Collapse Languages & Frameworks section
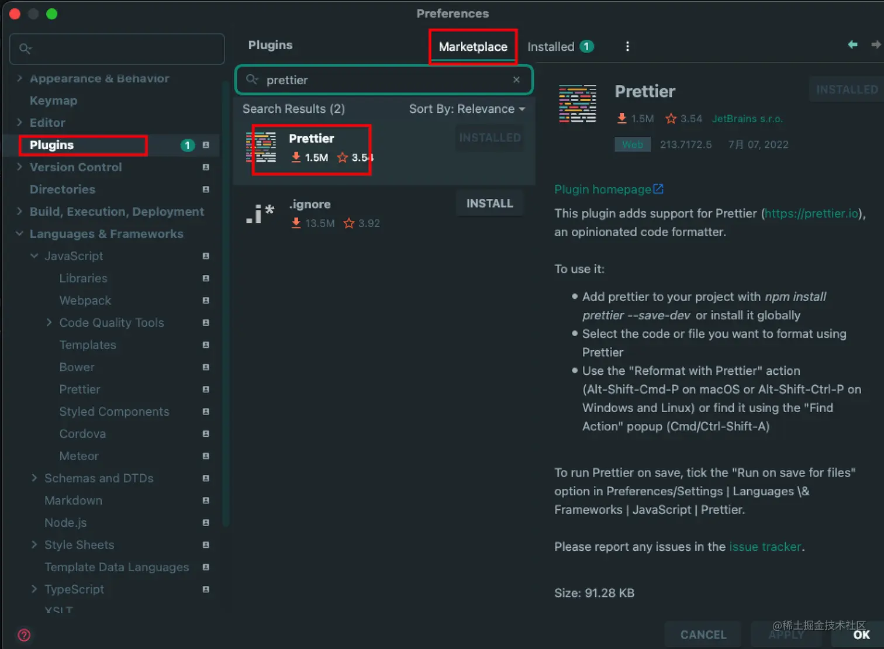 [x=19, y=234]
